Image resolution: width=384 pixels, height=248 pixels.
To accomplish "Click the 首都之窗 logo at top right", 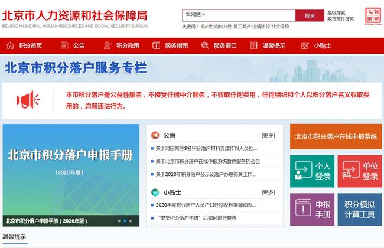I will point(373,16).
